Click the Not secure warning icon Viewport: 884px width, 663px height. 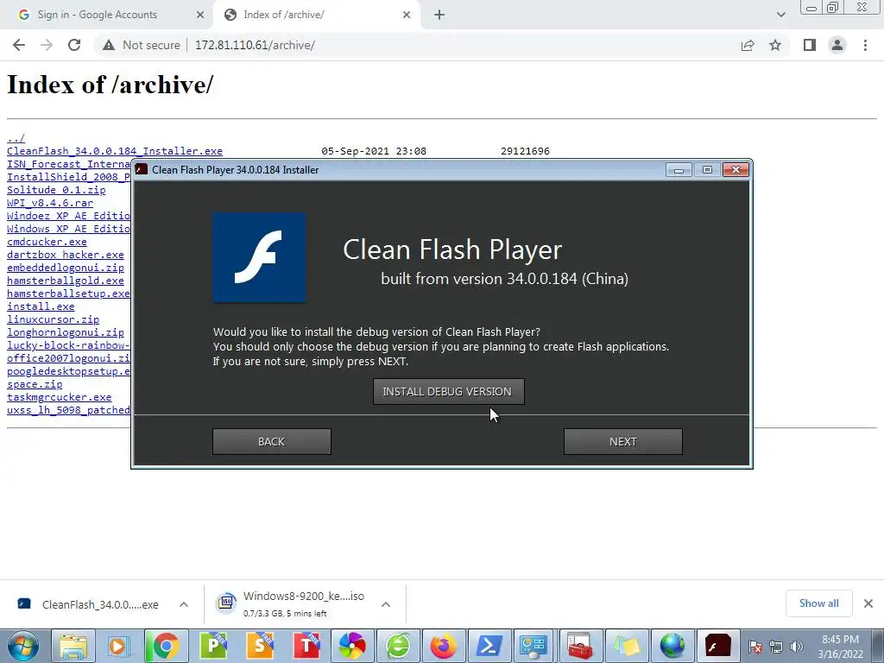[x=109, y=45]
